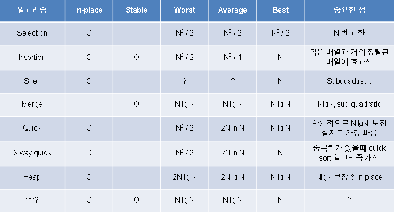Viewport: 395px width, 212px height.
Task: Select the In-place O mark for Heap
Action: (x=89, y=177)
